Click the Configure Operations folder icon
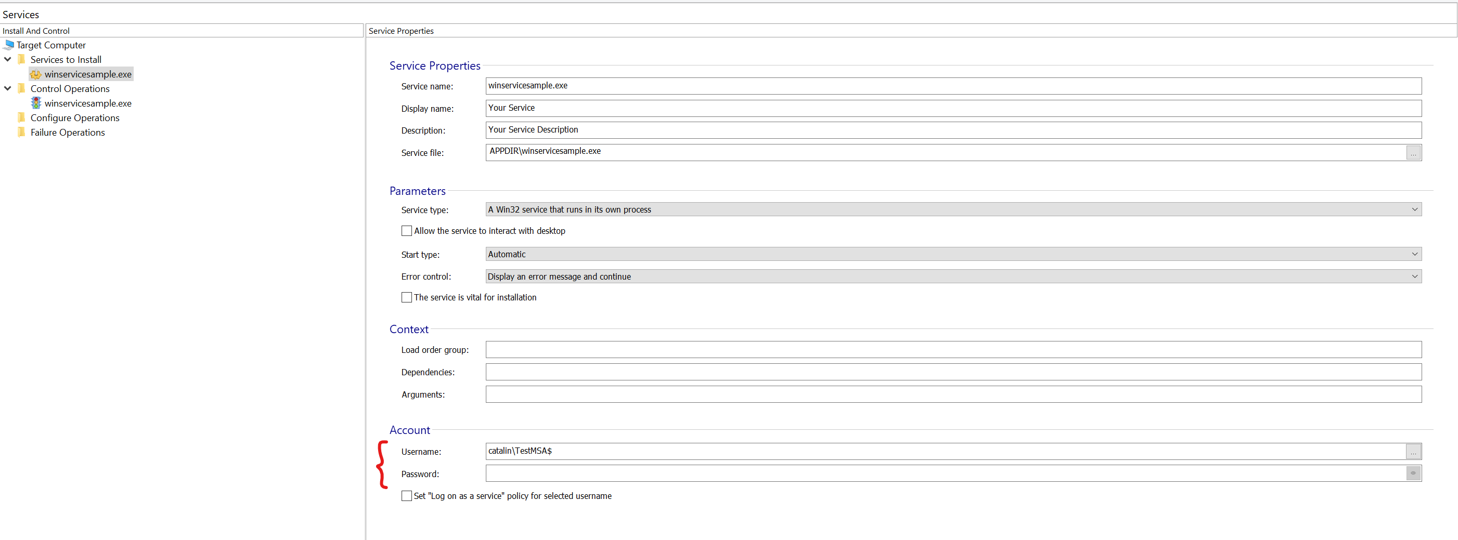Image resolution: width=1458 pixels, height=540 pixels. [21, 117]
